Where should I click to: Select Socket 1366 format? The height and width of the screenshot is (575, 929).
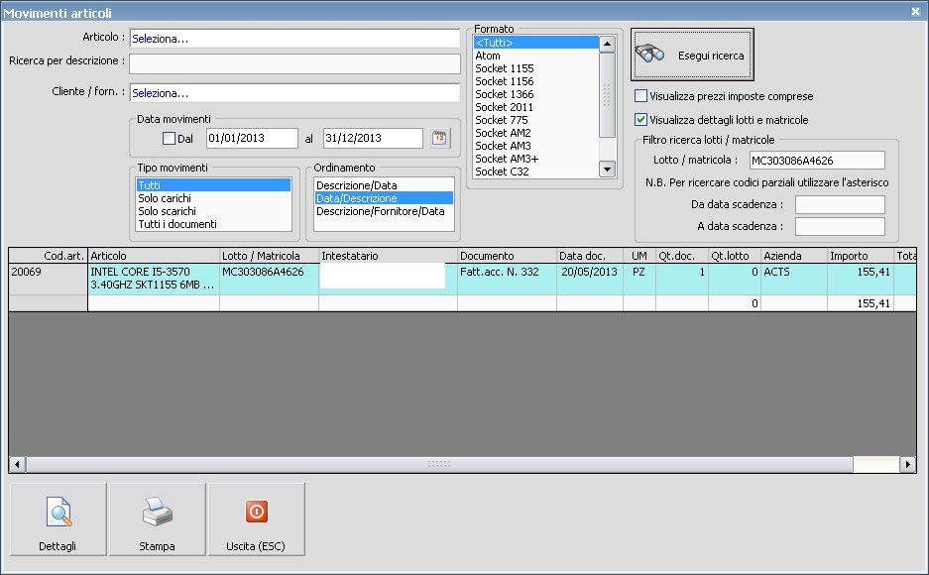click(x=536, y=94)
